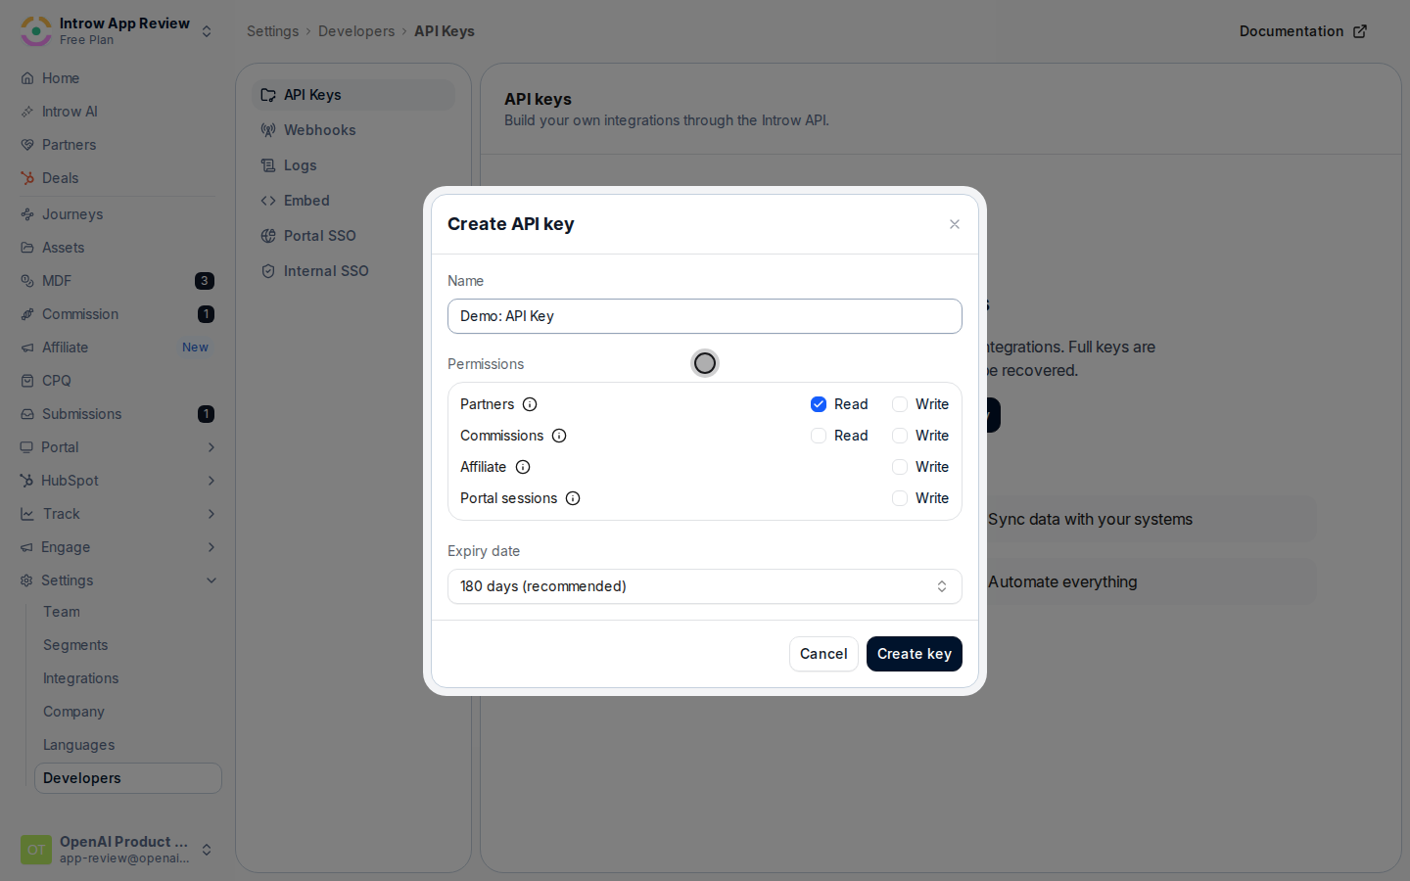Click the info icon next to Affiliate permission
This screenshot has width=1410, height=881.
point(523,467)
